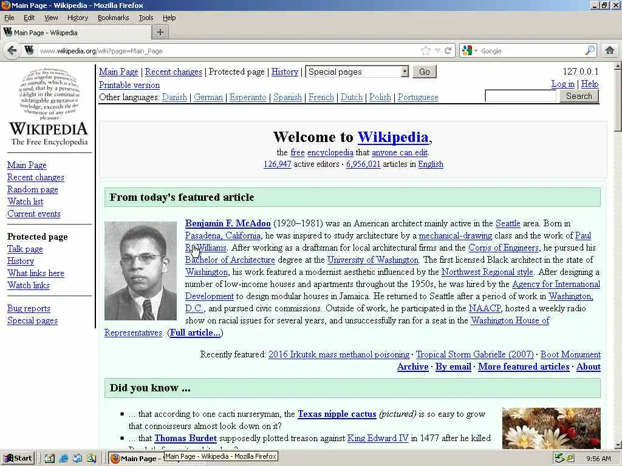Reload the page with the refresh icon
The height and width of the screenshot is (466, 622).
[448, 51]
